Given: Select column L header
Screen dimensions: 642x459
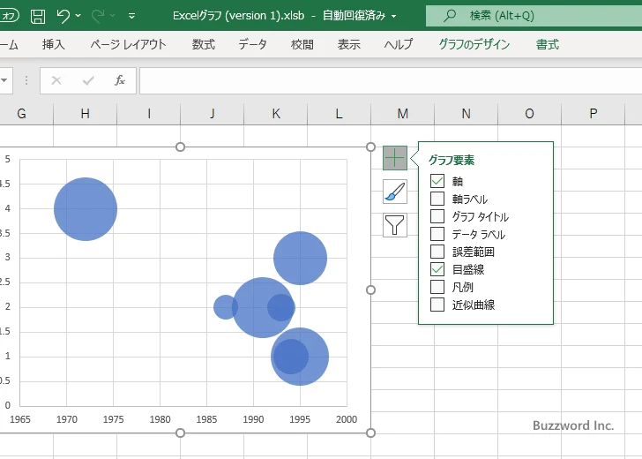Looking at the screenshot, I should [x=339, y=114].
